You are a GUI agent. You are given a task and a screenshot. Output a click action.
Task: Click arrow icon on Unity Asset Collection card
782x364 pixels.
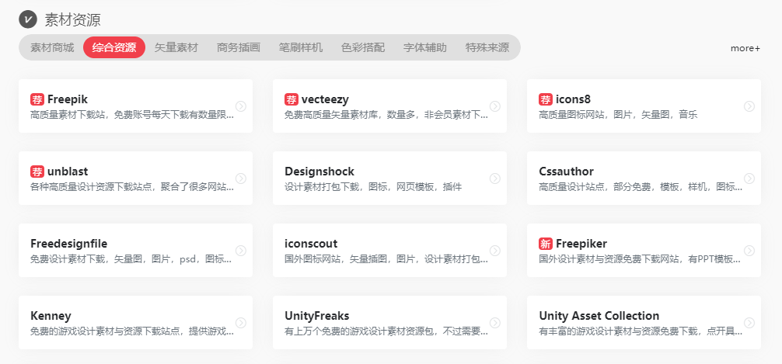pos(749,323)
